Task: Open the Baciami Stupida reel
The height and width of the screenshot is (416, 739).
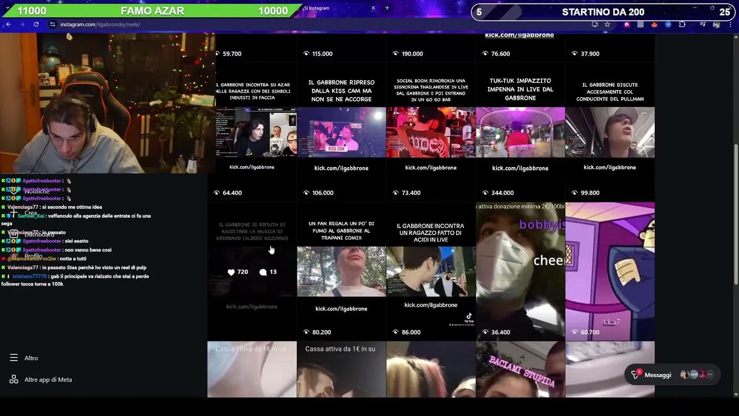Action: click(x=520, y=369)
